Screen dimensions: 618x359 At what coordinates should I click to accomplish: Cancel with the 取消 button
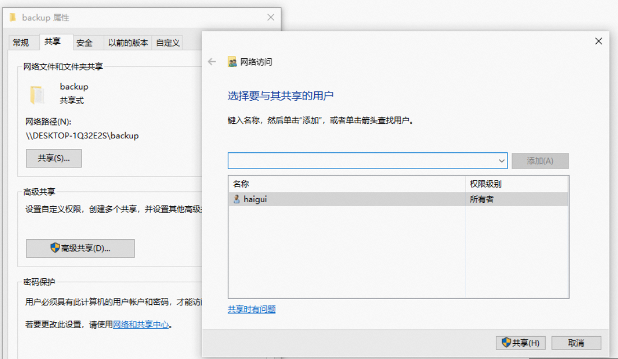point(576,343)
